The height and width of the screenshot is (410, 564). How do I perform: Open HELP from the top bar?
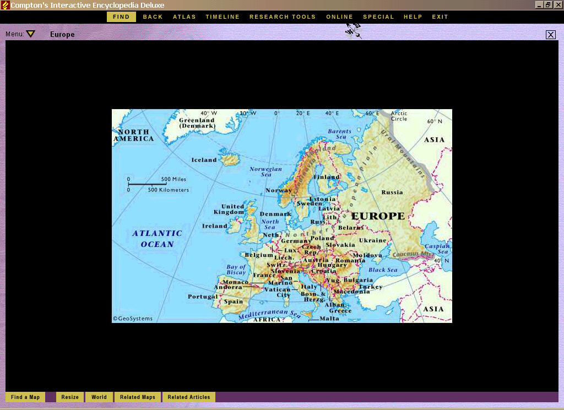[413, 17]
